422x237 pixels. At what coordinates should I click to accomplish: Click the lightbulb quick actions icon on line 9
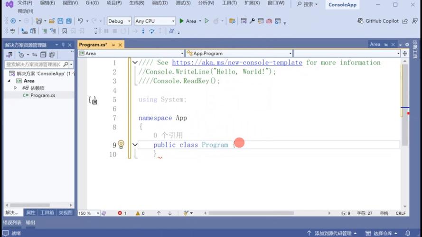point(121,145)
